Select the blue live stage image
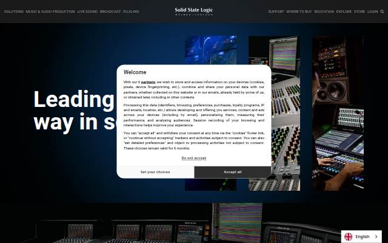This screenshot has width=388, height=243. tap(210, 50)
